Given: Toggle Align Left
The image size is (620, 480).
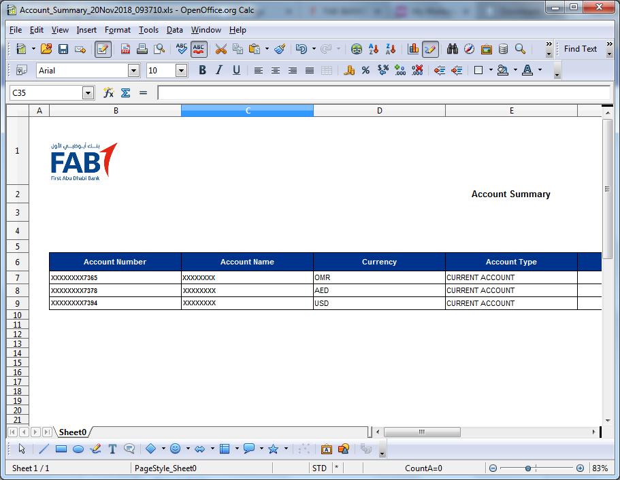Looking at the screenshot, I should point(258,70).
